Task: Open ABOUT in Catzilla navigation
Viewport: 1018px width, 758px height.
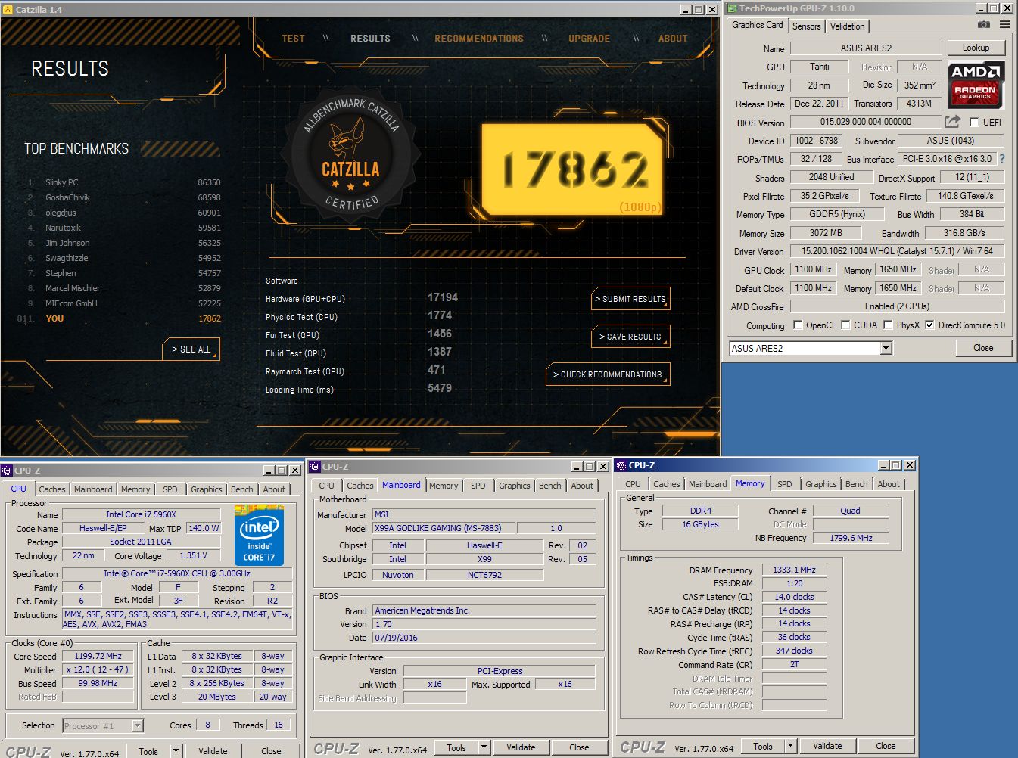Action: coord(673,39)
